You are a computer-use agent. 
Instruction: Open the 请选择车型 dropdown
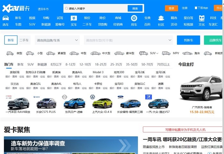tap(128, 40)
